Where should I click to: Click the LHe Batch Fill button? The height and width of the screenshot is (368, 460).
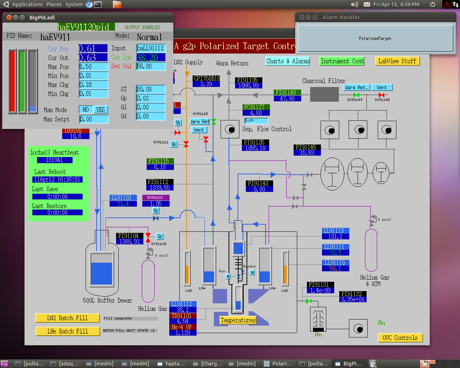point(68,331)
